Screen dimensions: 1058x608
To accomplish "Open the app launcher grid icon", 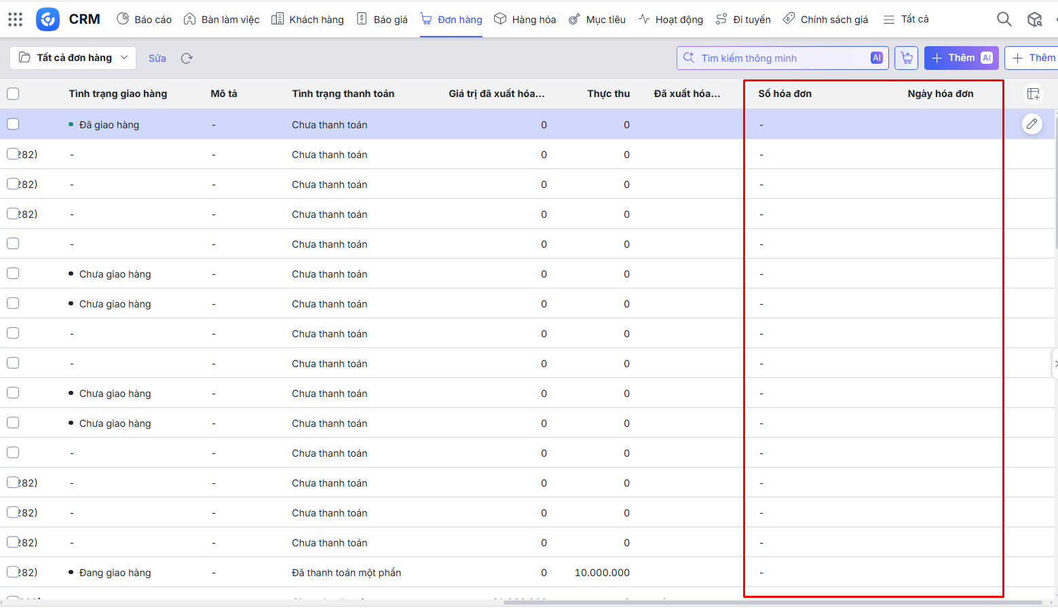I will [x=16, y=19].
